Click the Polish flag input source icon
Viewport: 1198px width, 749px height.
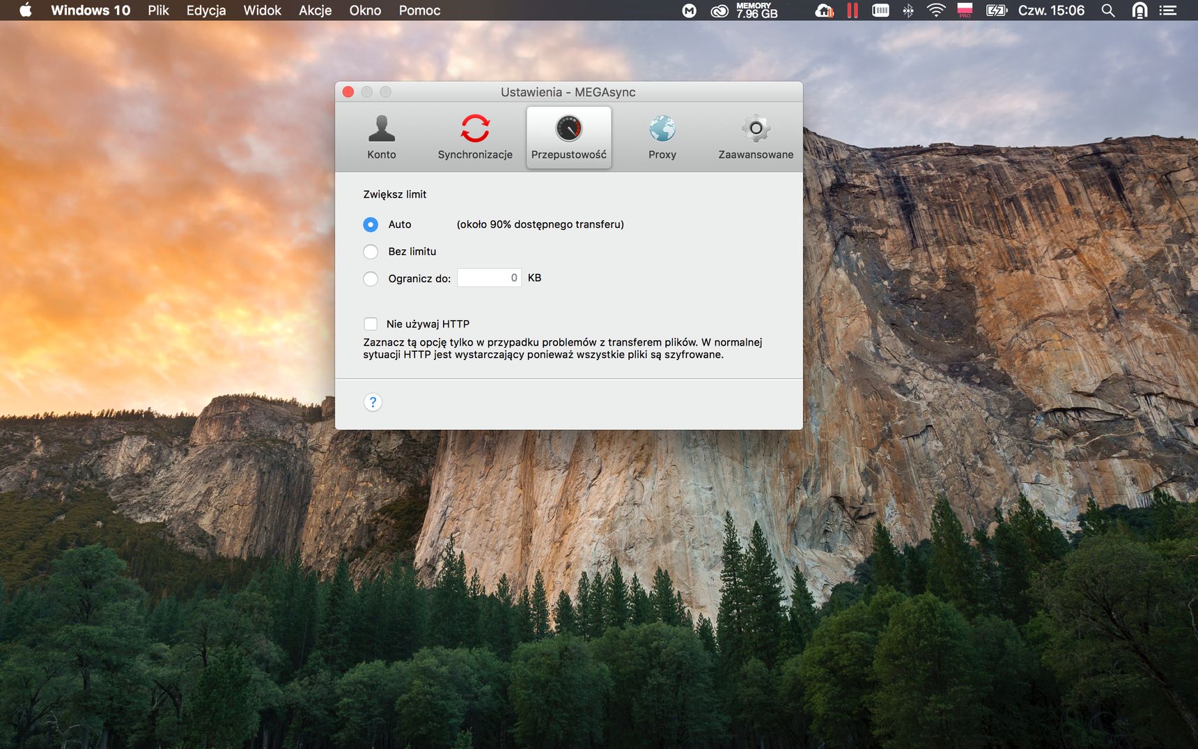pos(965,10)
